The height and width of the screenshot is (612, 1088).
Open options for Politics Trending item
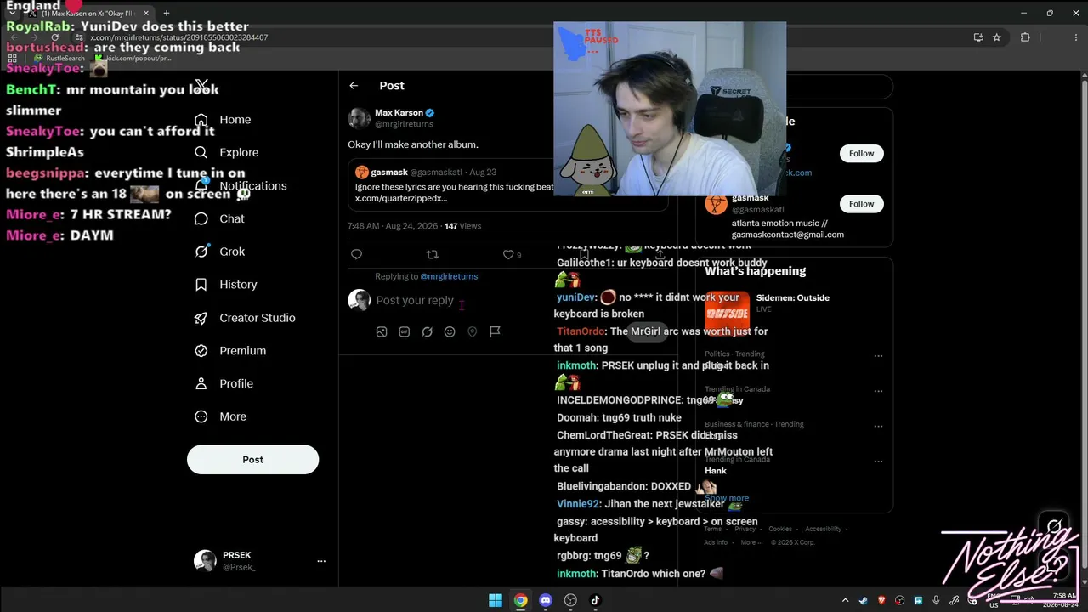click(878, 356)
